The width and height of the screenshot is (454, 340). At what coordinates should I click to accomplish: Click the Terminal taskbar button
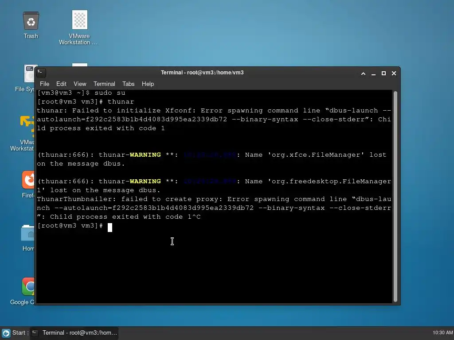pyautogui.click(x=74, y=333)
